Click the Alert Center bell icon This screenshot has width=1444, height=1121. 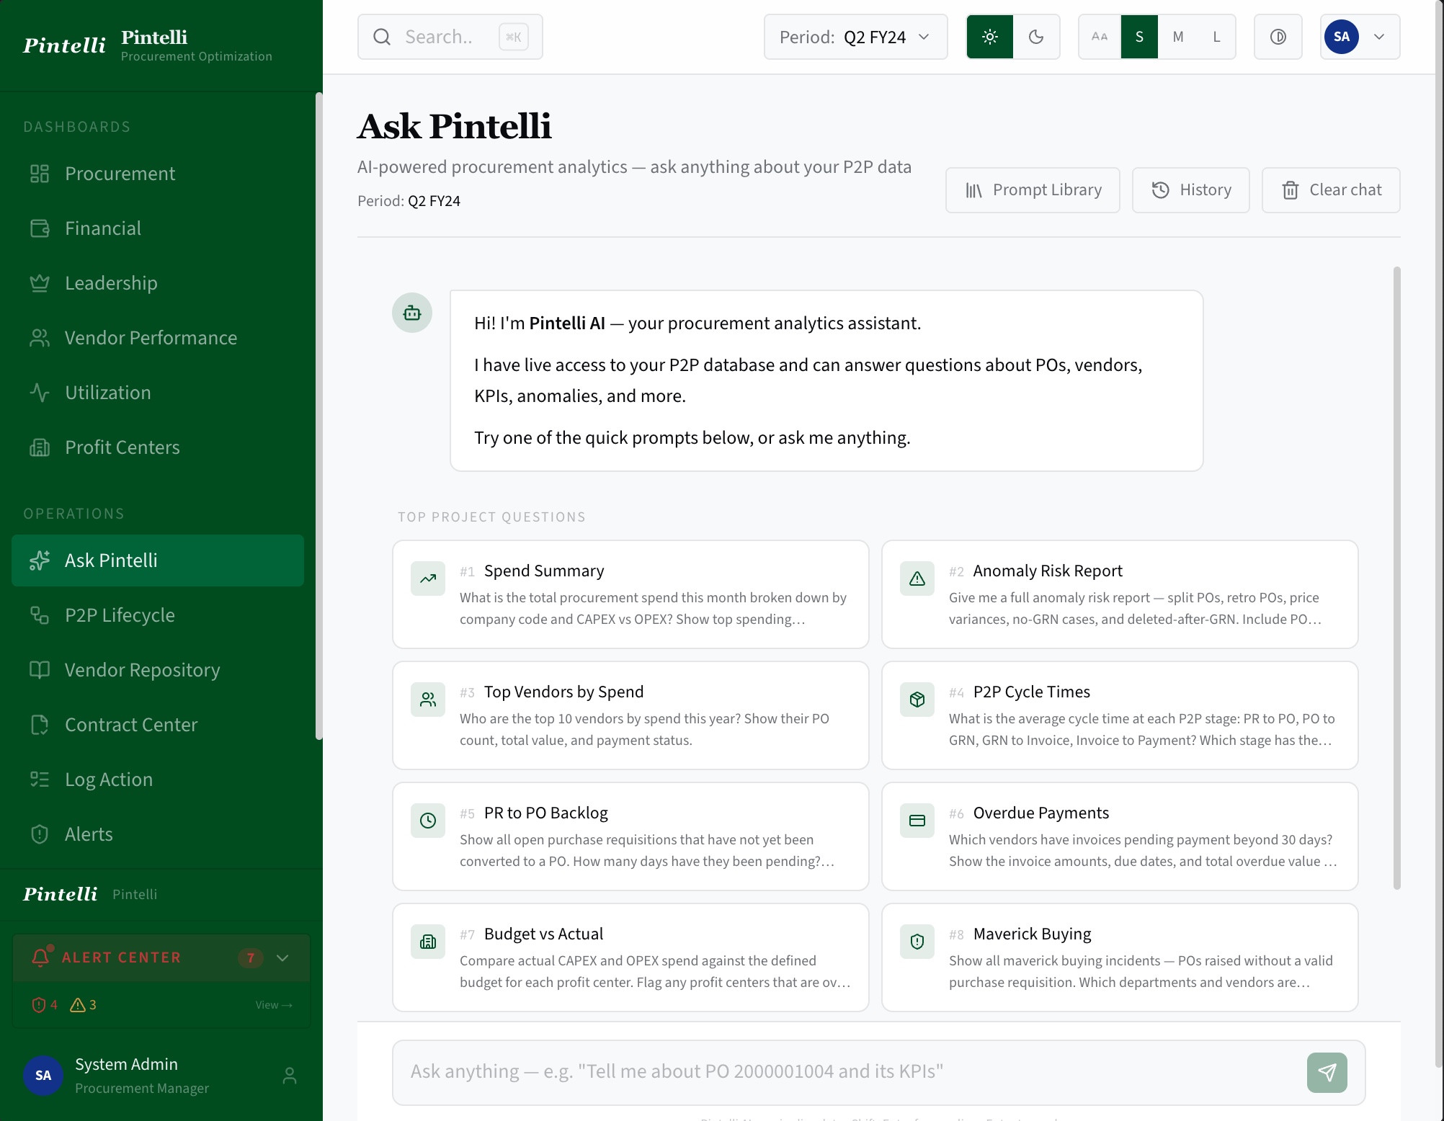[x=41, y=957]
